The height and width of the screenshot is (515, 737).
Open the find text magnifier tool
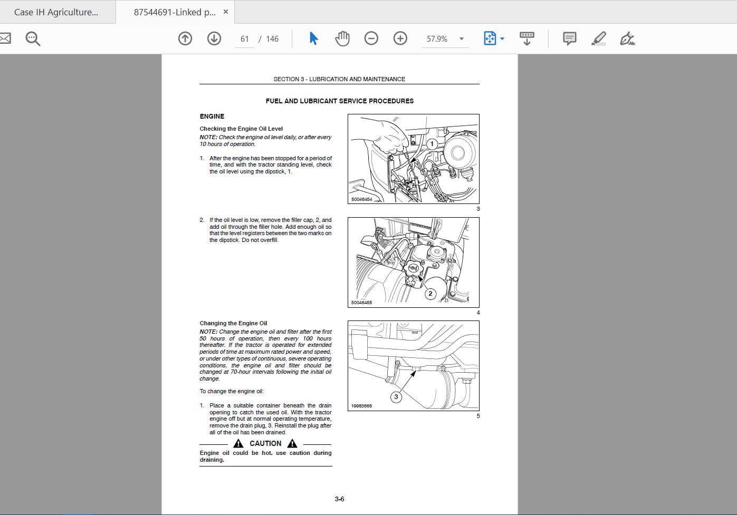point(33,38)
